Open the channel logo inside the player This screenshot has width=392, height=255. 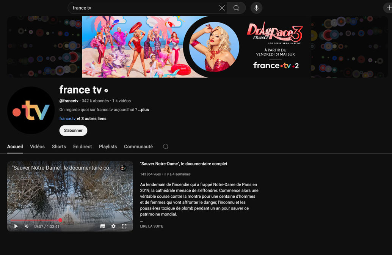pyautogui.click(x=123, y=168)
